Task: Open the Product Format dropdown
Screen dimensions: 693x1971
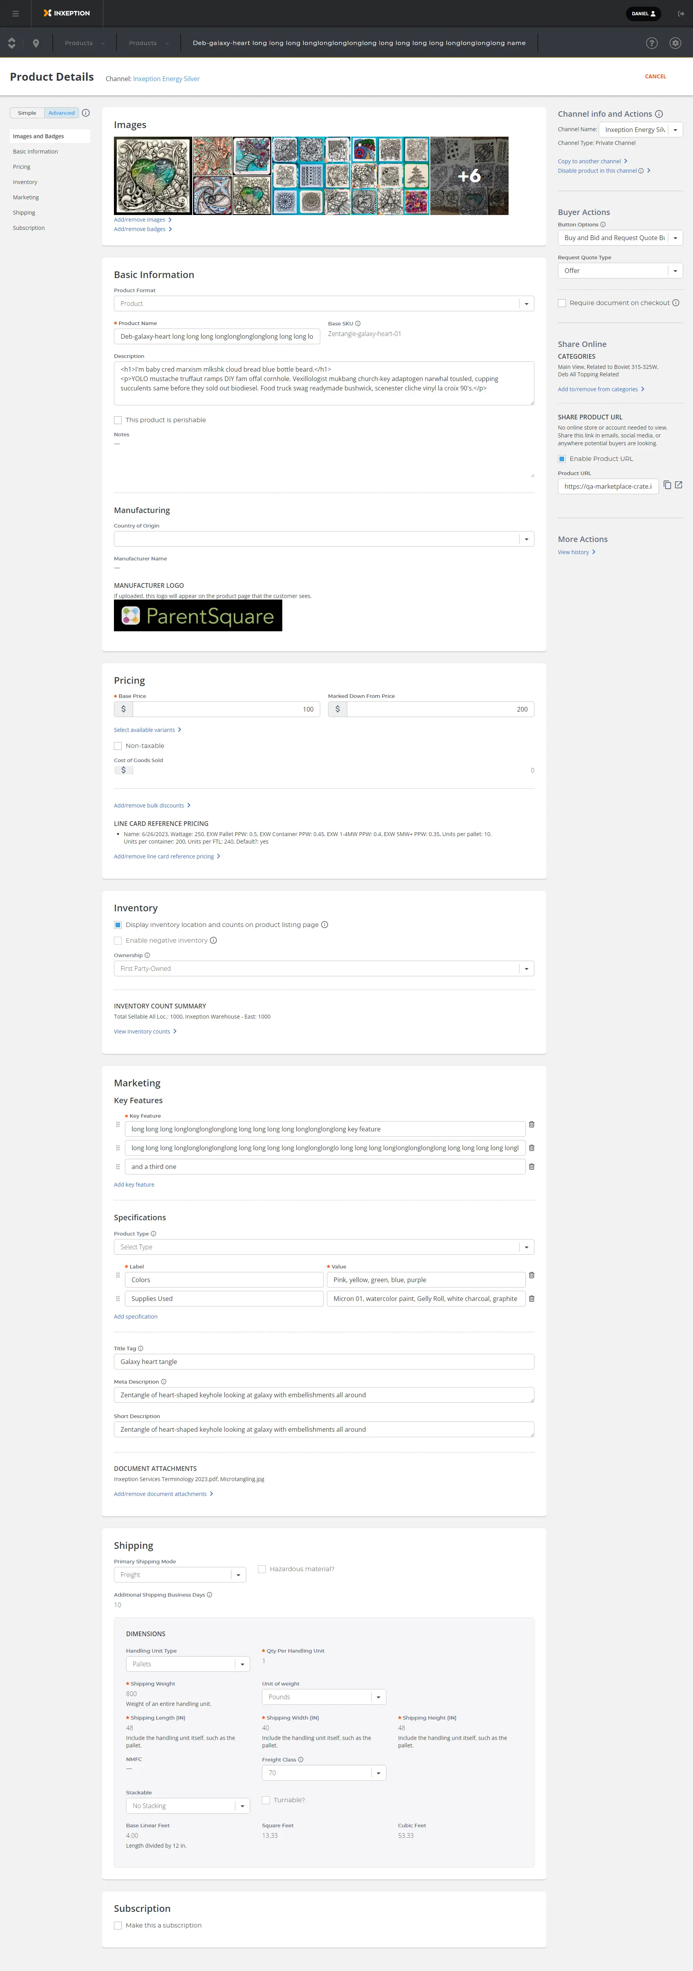Action: pos(323,304)
